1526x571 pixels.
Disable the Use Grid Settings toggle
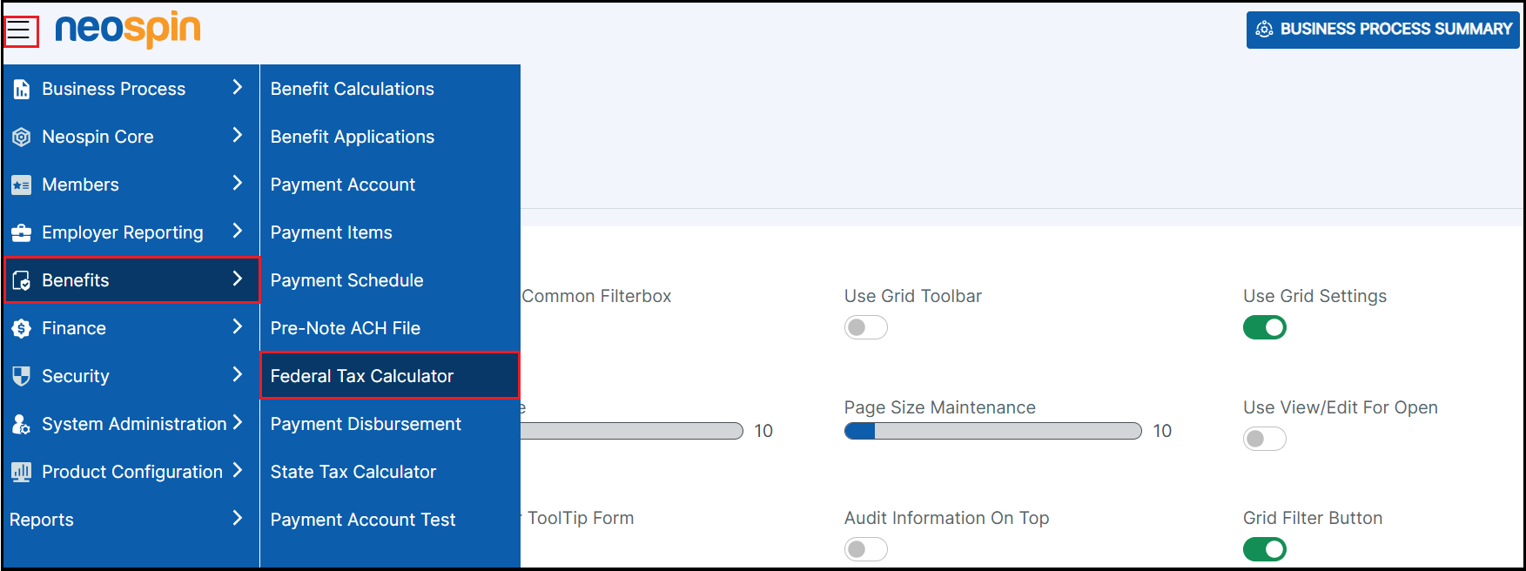point(1264,327)
